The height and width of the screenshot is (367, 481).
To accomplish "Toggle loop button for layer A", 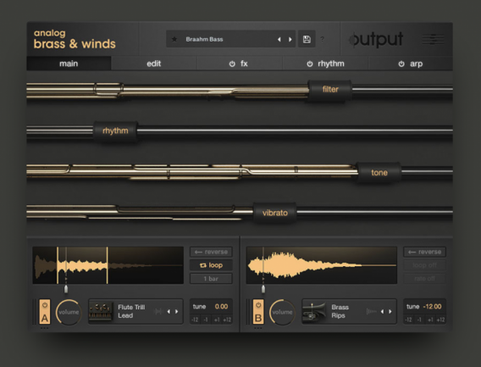I will tap(211, 265).
